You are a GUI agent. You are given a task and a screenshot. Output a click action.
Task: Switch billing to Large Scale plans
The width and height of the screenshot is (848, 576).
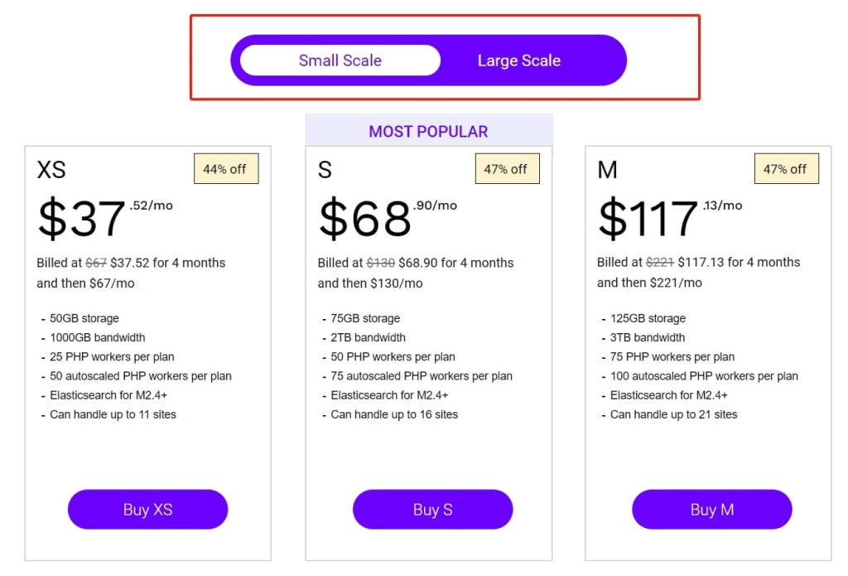518,60
